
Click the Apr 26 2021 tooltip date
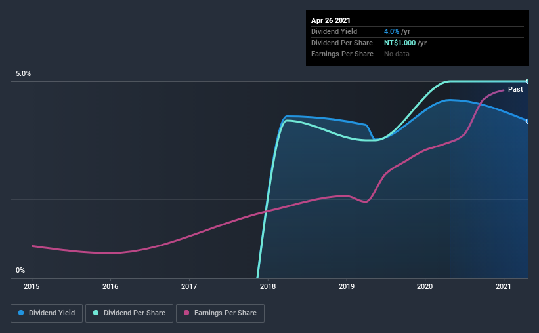[331, 20]
